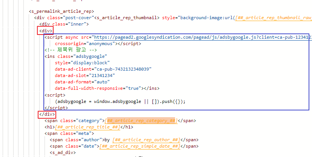Click the article_rep_thumbnail_raw placeholder

click(274, 18)
